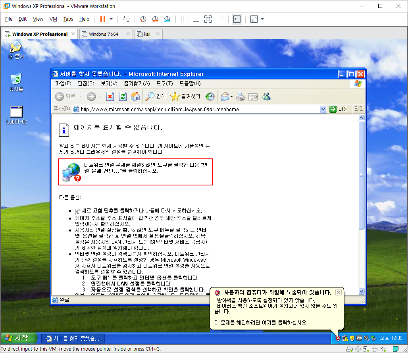The width and height of the screenshot is (408, 353).
Task: Open the VMware snapshot manager
Action: pyautogui.click(x=167, y=19)
